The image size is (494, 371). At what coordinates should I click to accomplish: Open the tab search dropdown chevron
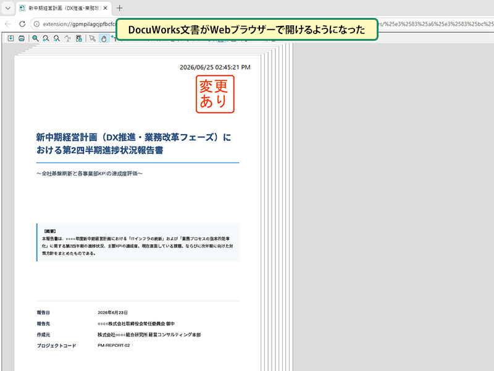tap(8, 8)
